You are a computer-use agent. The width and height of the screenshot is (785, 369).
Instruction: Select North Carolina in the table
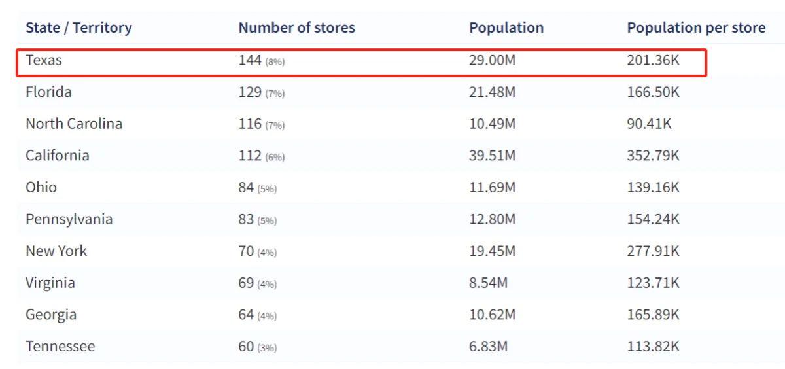74,124
